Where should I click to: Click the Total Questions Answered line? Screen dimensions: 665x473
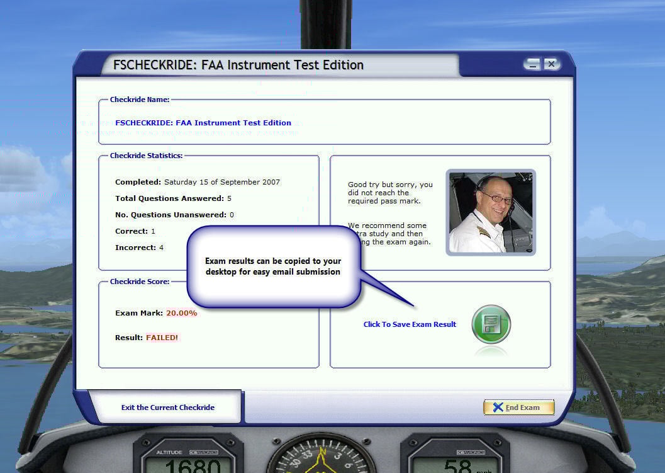(x=173, y=198)
